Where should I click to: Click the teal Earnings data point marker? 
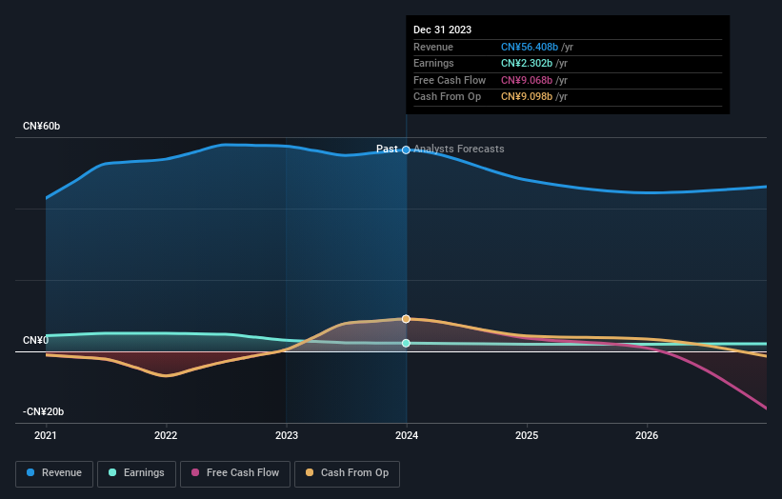click(406, 343)
